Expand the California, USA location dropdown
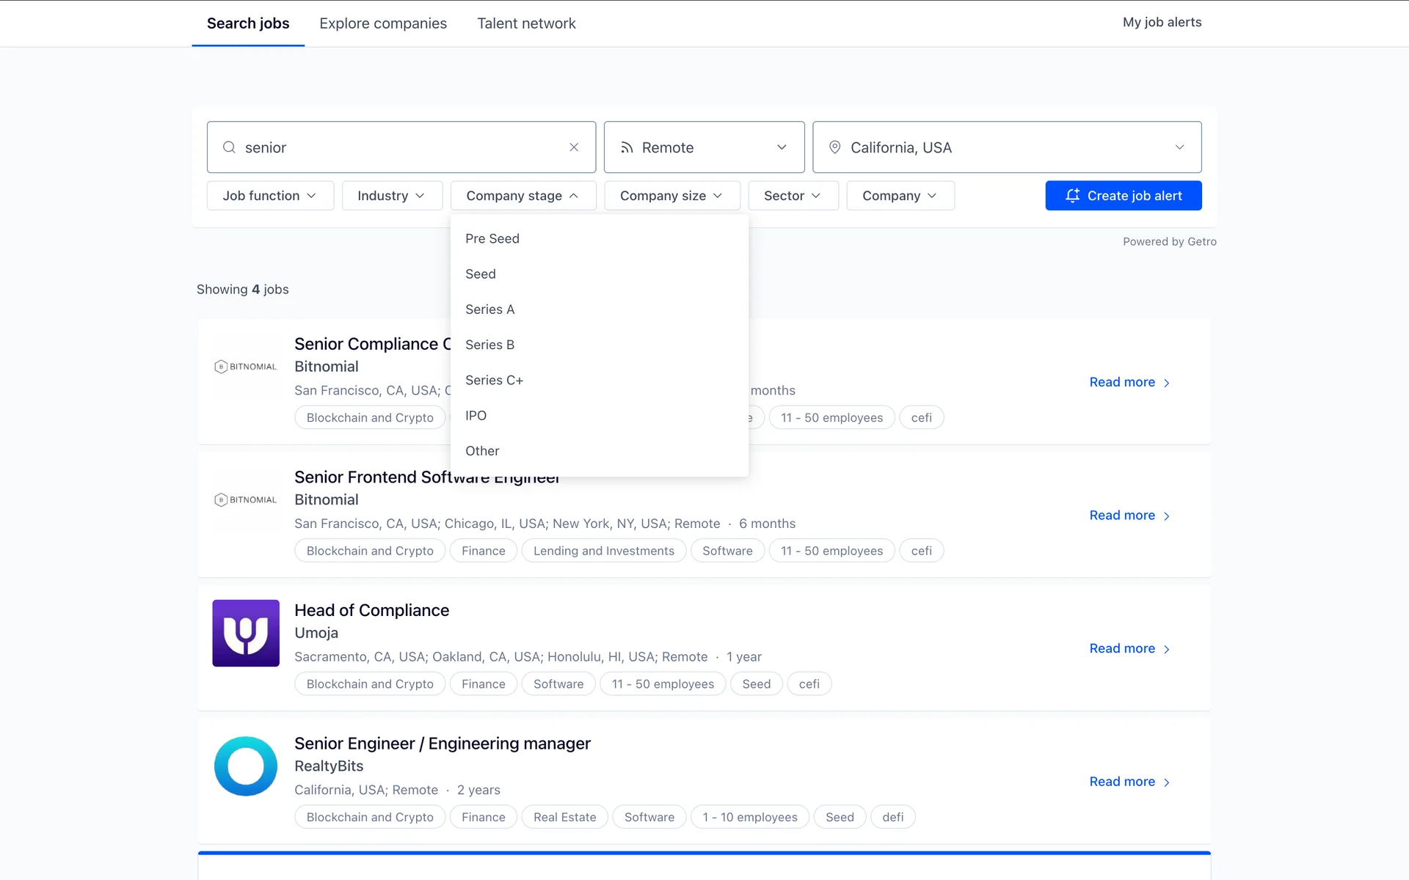Viewport: 1409px width, 880px height. 1179,147
